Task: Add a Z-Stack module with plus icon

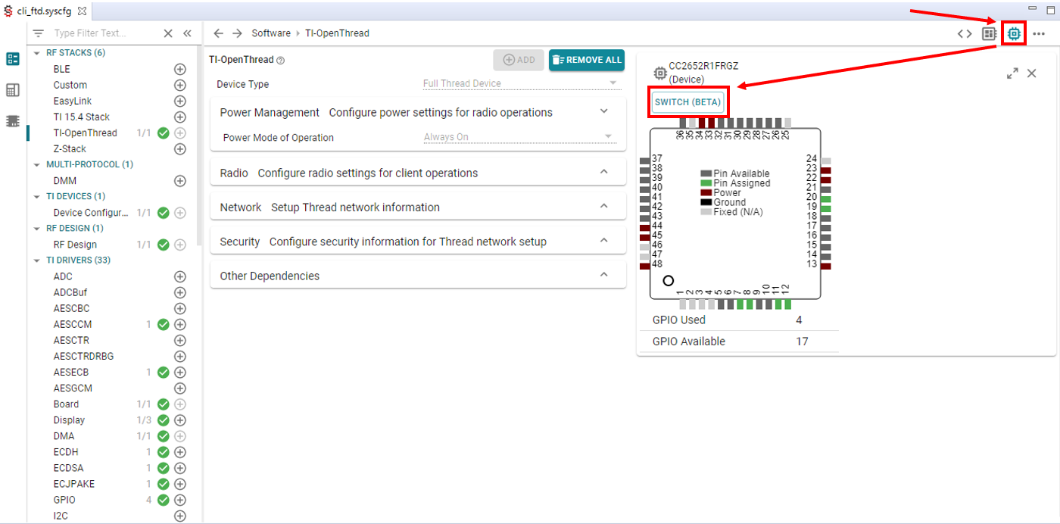Action: pyautogui.click(x=180, y=149)
